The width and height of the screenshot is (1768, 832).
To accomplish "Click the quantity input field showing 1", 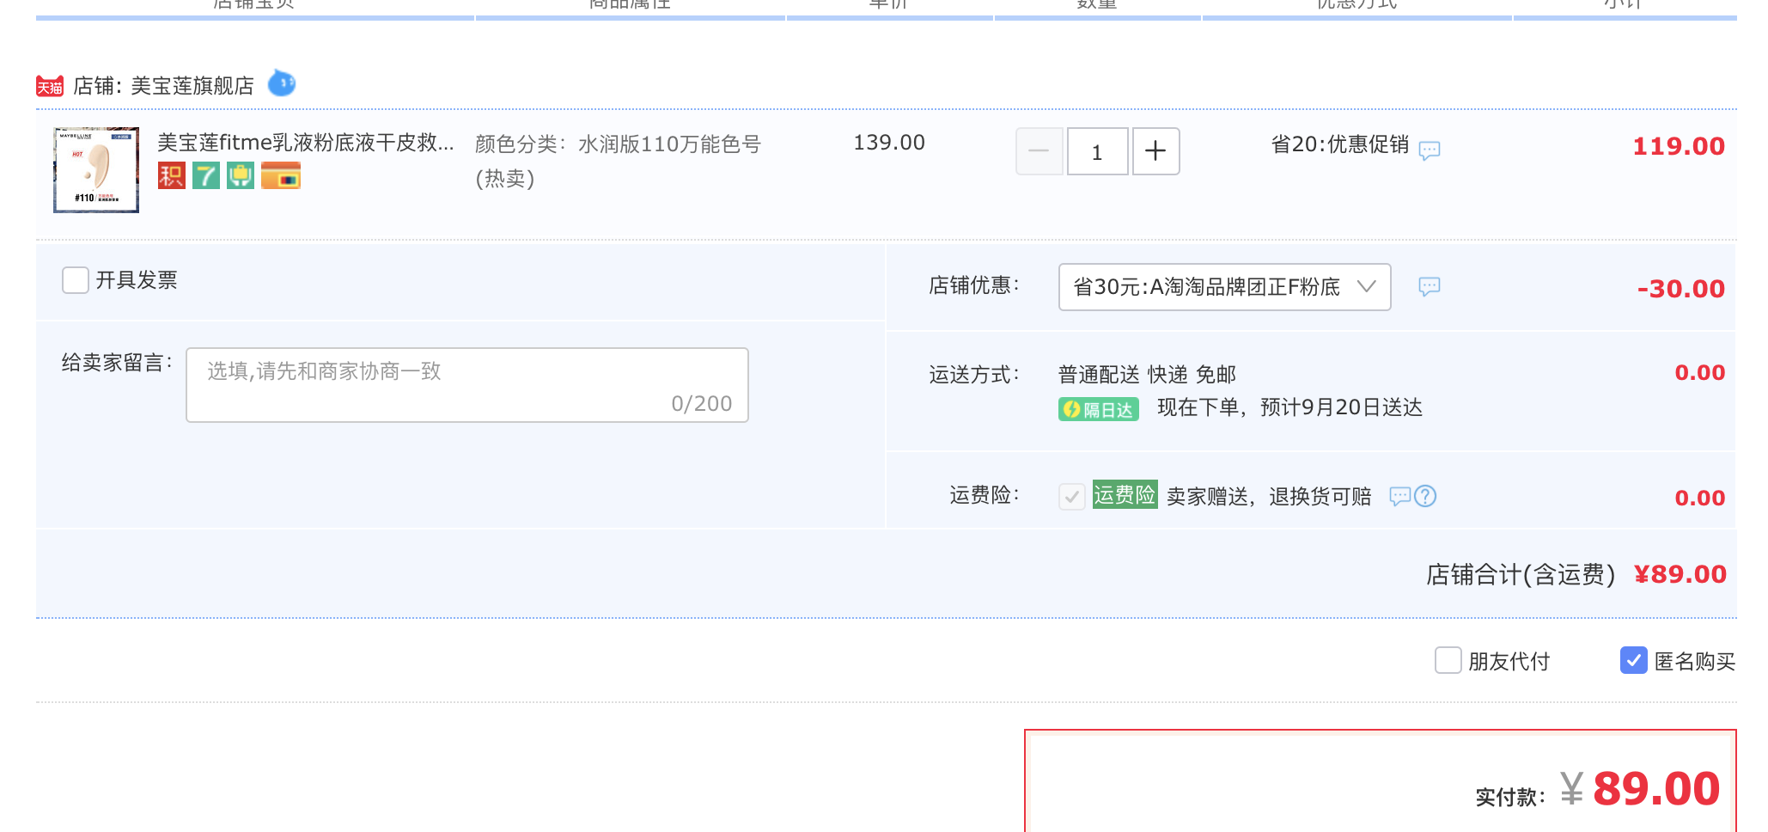I will tap(1098, 151).
